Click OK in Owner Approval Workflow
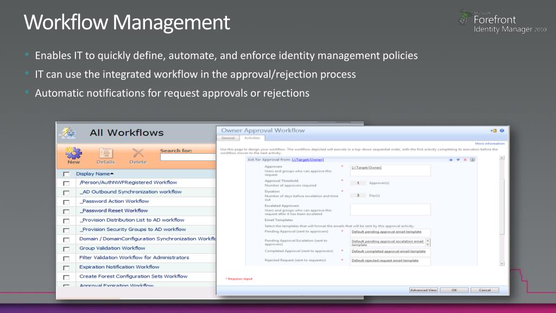The height and width of the screenshot is (313, 556). tap(454, 290)
